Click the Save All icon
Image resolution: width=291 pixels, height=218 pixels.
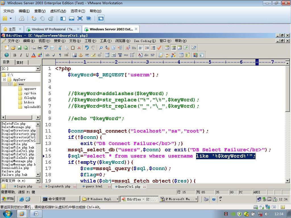click(25, 48)
